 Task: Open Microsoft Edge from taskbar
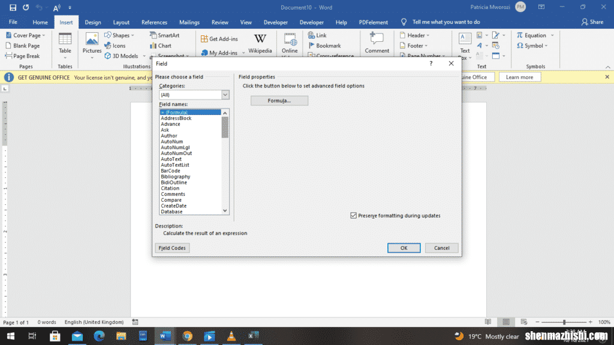point(99,335)
